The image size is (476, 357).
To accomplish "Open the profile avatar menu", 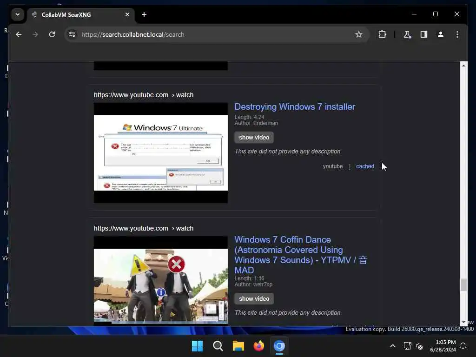I will pos(441,34).
